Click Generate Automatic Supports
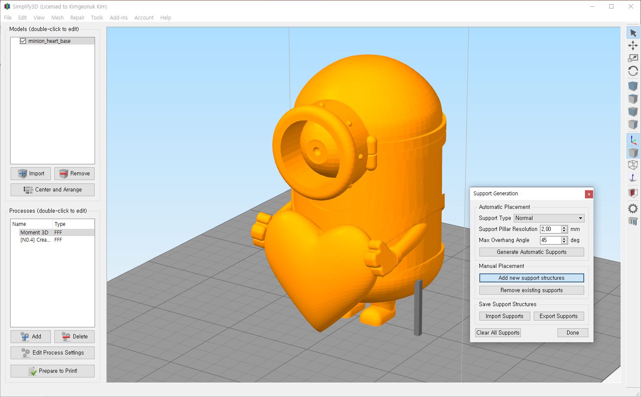This screenshot has width=641, height=397. click(532, 252)
